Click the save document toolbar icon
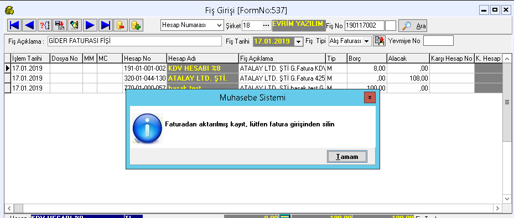Image resolution: width=514 pixels, height=218 pixels. click(60, 25)
